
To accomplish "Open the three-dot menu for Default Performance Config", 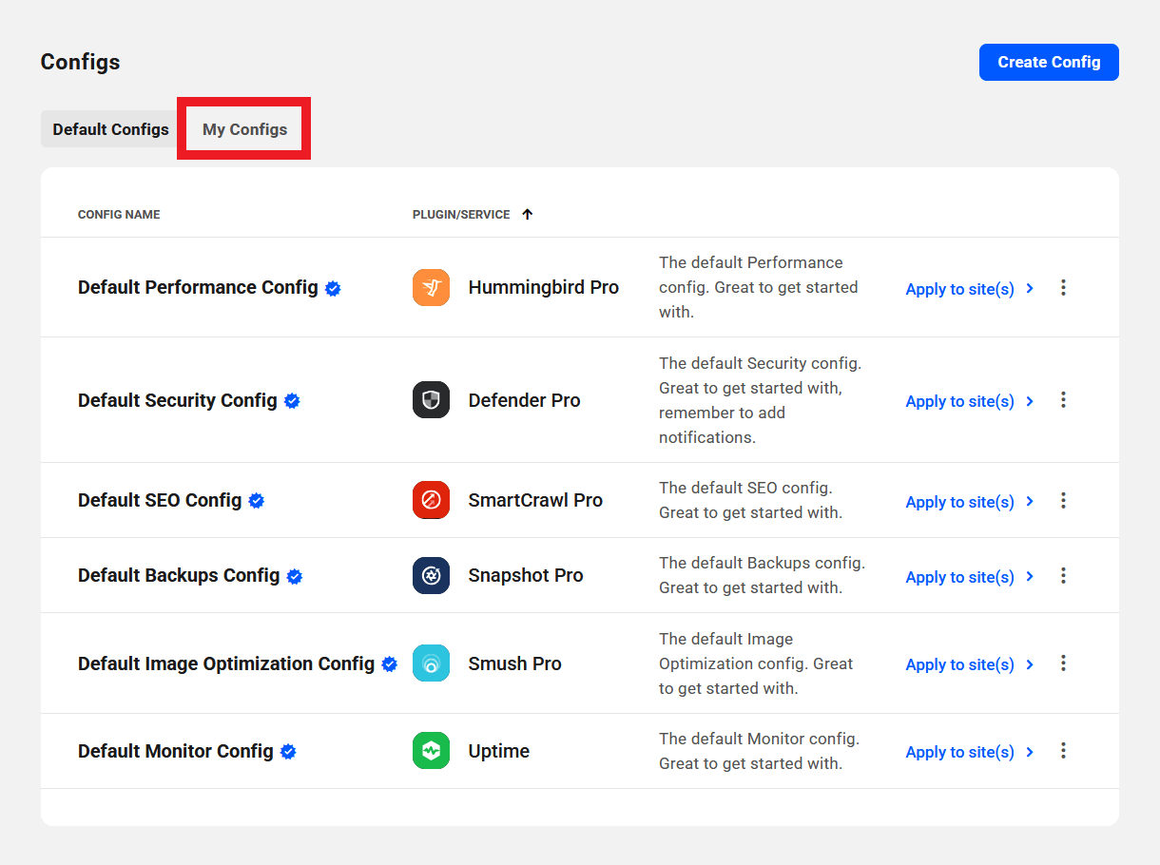I will pyautogui.click(x=1063, y=287).
